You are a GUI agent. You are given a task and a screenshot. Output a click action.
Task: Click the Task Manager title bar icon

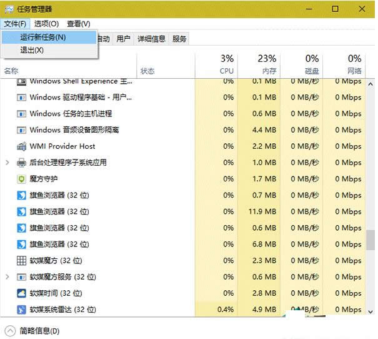pos(9,9)
